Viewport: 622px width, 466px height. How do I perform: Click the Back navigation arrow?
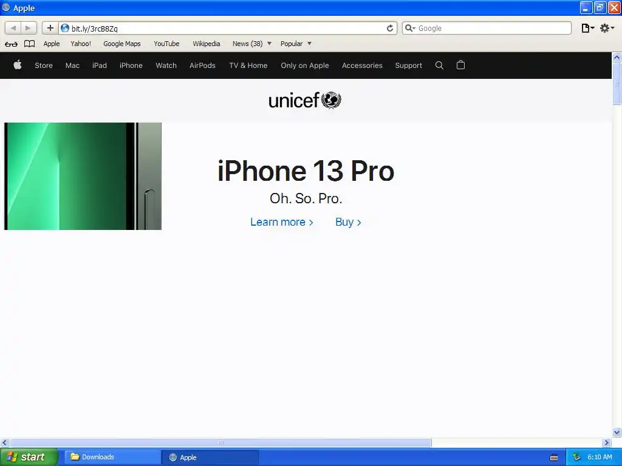(13, 28)
